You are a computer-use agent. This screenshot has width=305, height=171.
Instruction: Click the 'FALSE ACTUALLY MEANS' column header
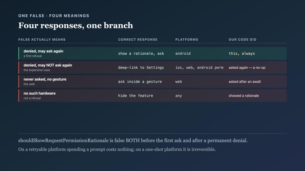point(42,40)
